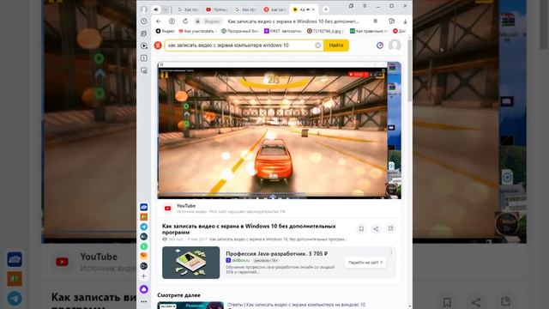549x309 pixels.
Task: Share the video with the share icon
Action: (x=376, y=229)
